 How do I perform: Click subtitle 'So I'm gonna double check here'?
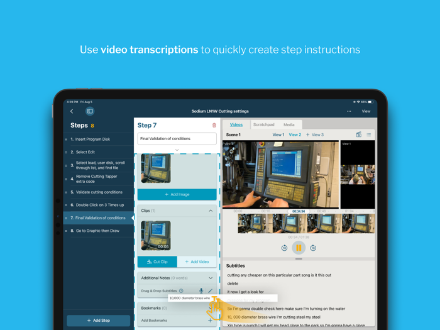pyautogui.click(x=286, y=309)
